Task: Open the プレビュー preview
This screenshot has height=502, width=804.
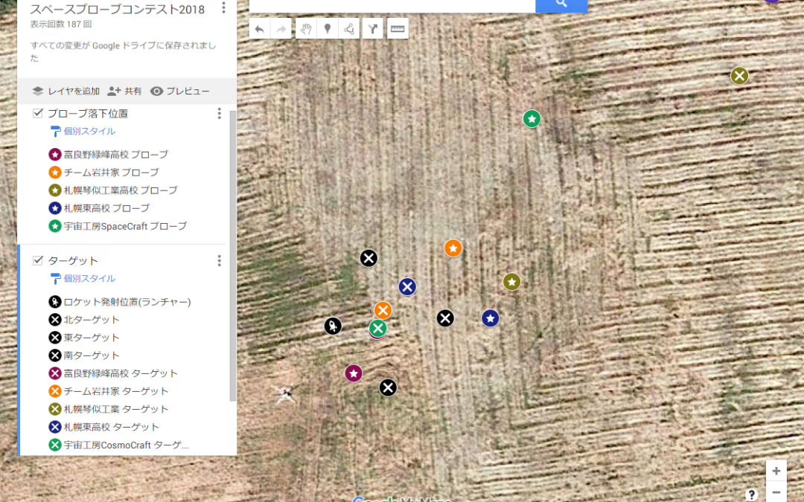Action: click(x=179, y=91)
